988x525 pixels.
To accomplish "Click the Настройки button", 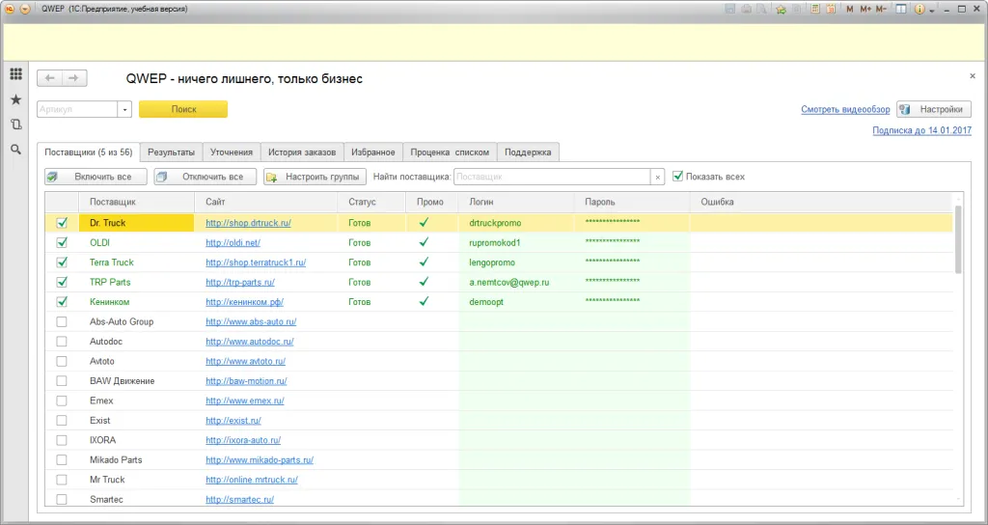I will [x=934, y=109].
